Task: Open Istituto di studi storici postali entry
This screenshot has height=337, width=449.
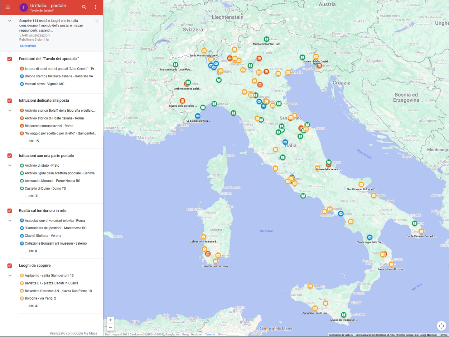Action: click(x=58, y=69)
